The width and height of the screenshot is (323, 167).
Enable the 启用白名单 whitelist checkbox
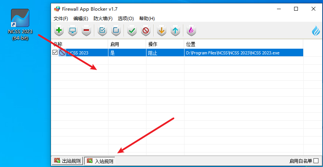tap(316, 161)
